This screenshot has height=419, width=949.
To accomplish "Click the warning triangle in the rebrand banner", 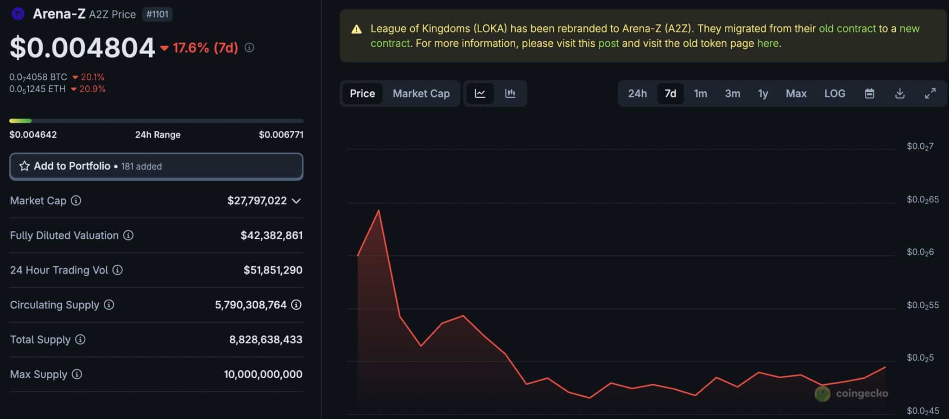I will coord(356,29).
